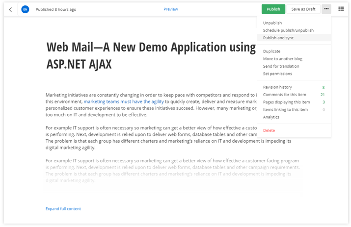351x227 pixels.
Task: Open the Preview link
Action: tap(171, 9)
